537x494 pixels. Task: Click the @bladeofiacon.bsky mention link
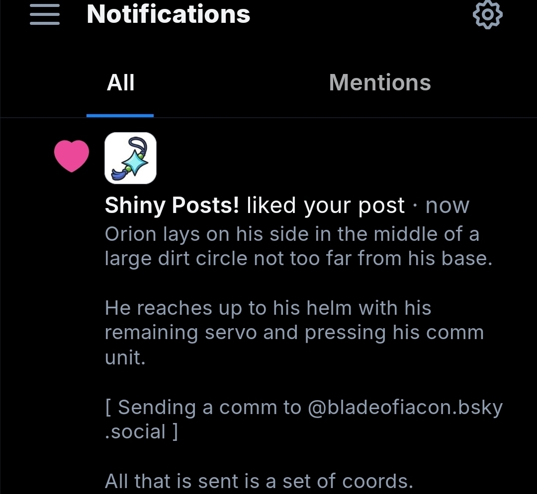(405, 408)
